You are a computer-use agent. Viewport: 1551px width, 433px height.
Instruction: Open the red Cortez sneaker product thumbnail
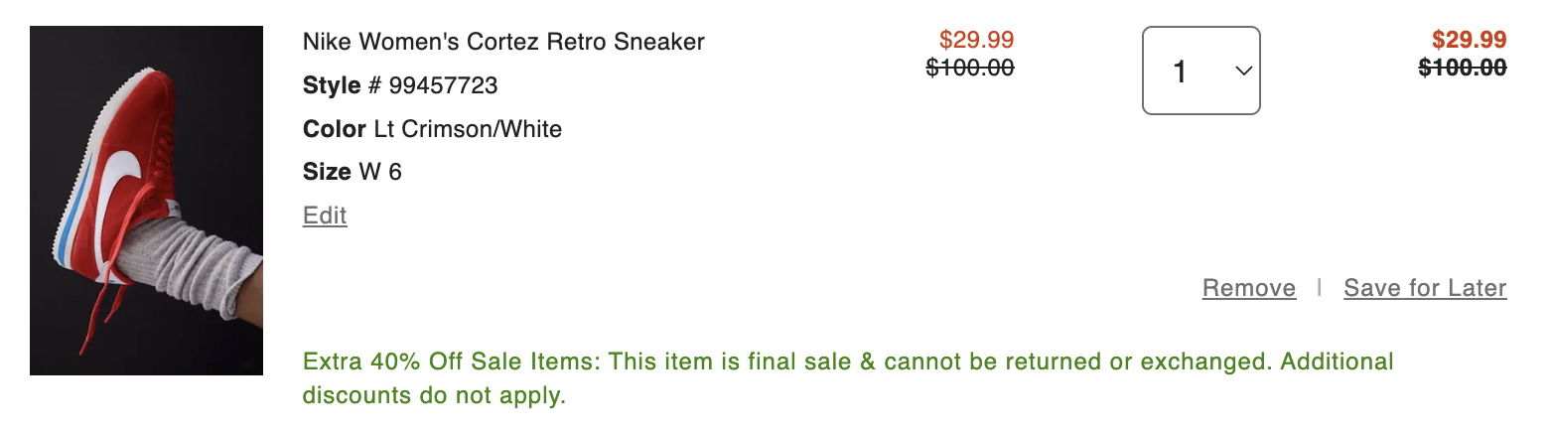[146, 201]
